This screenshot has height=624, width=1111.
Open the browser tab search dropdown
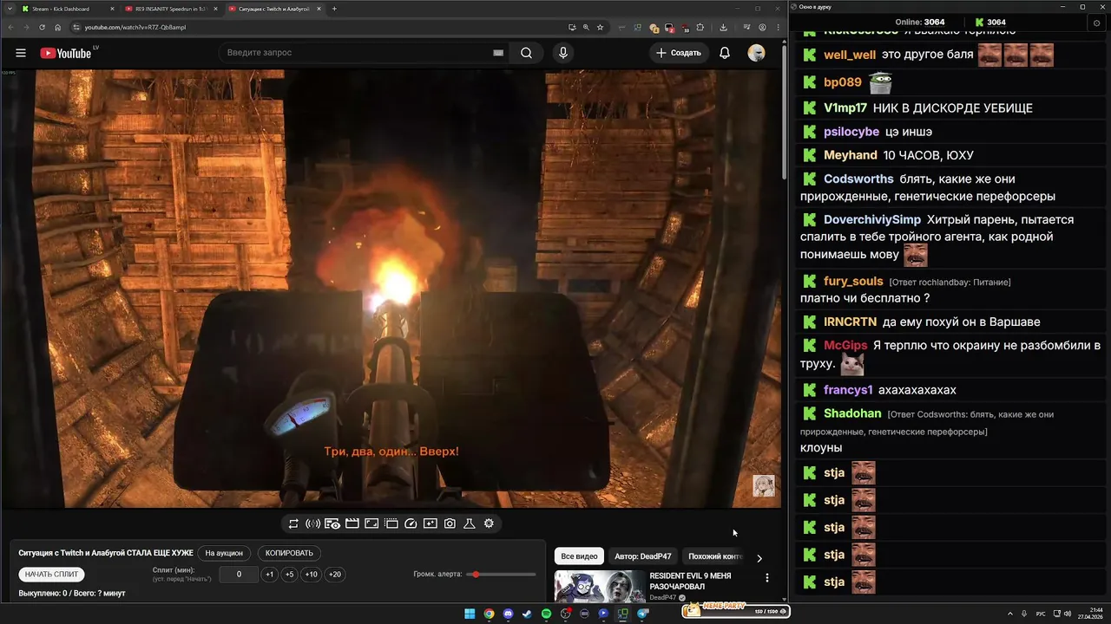[10, 9]
